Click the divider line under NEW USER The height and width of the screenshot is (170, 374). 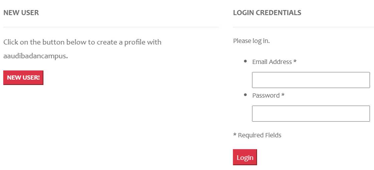pyautogui.click(x=111, y=27)
